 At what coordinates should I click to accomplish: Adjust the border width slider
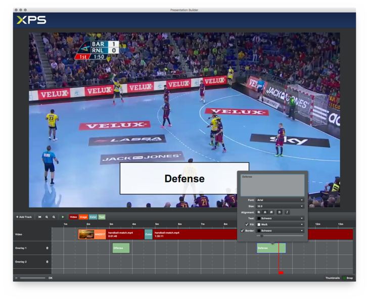(262, 236)
